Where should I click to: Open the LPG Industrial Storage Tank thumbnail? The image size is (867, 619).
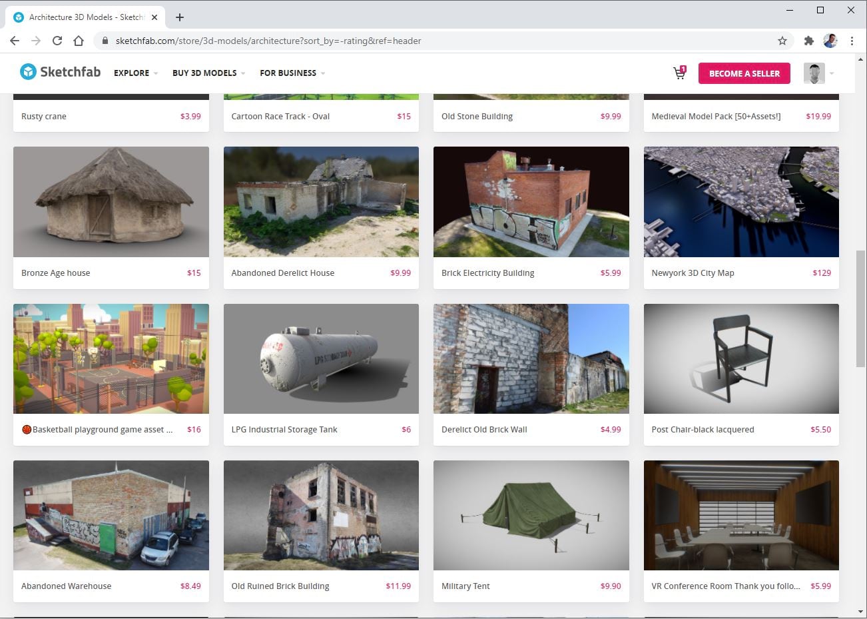coord(321,358)
